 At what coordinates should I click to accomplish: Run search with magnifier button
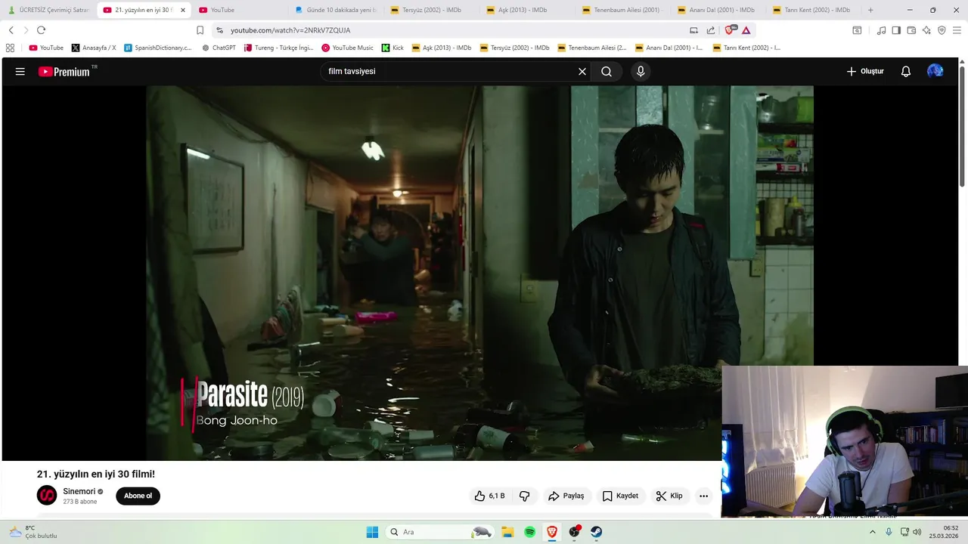point(607,72)
